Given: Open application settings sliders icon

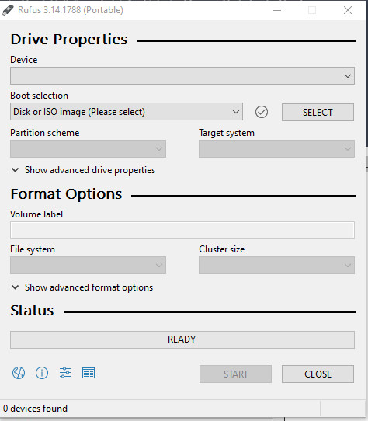Looking at the screenshot, I should (x=65, y=373).
